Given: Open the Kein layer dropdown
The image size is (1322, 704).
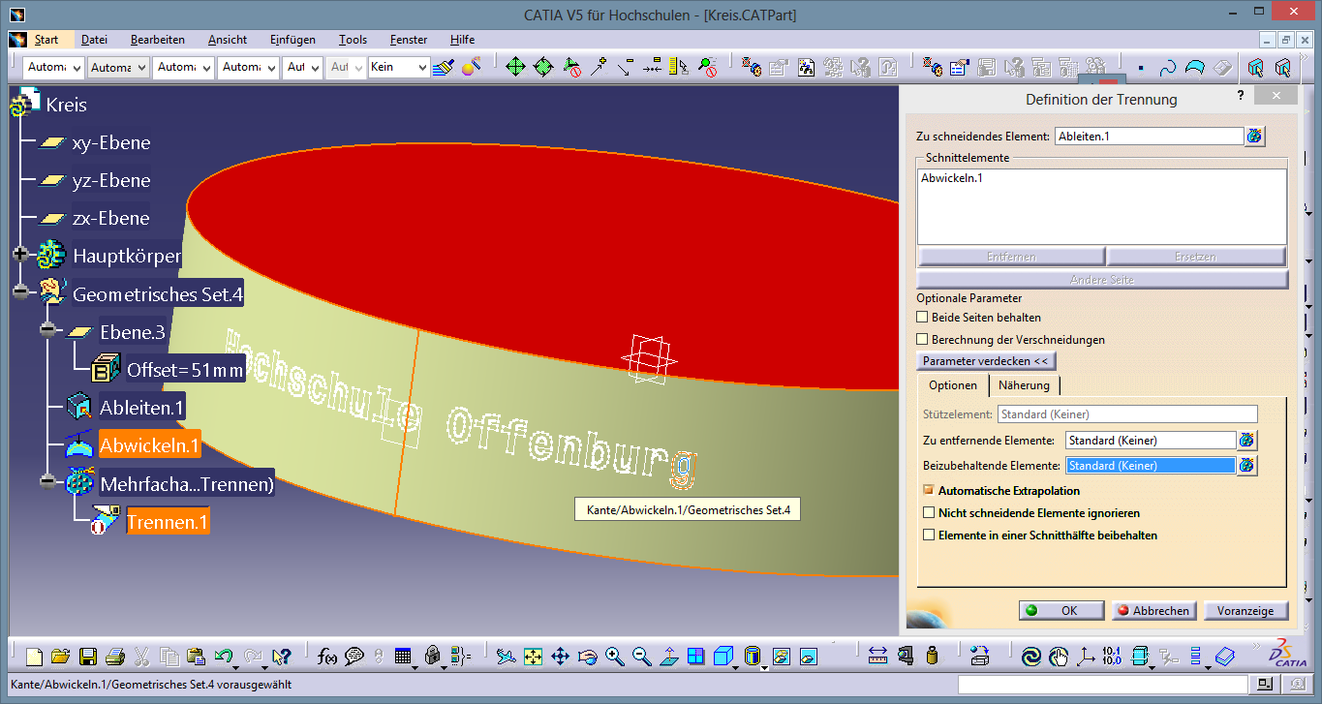Looking at the screenshot, I should [x=399, y=68].
